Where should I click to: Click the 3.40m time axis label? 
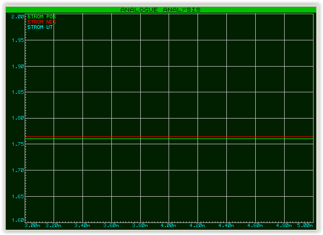(82, 226)
